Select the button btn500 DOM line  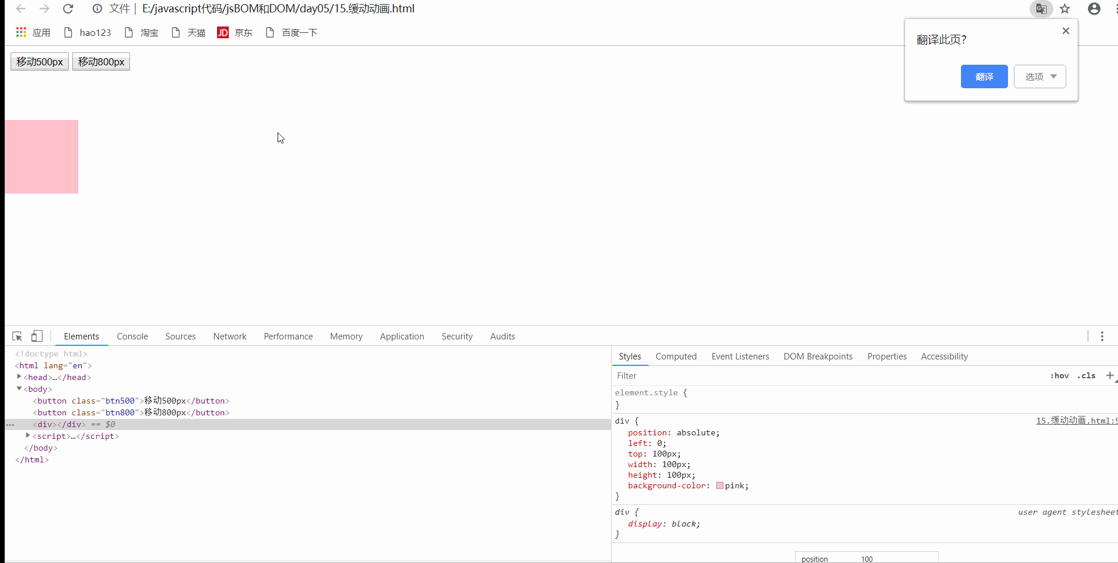coord(131,401)
